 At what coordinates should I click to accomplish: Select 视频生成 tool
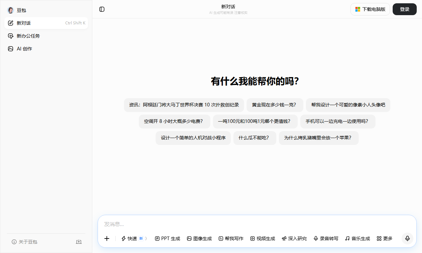(263, 239)
